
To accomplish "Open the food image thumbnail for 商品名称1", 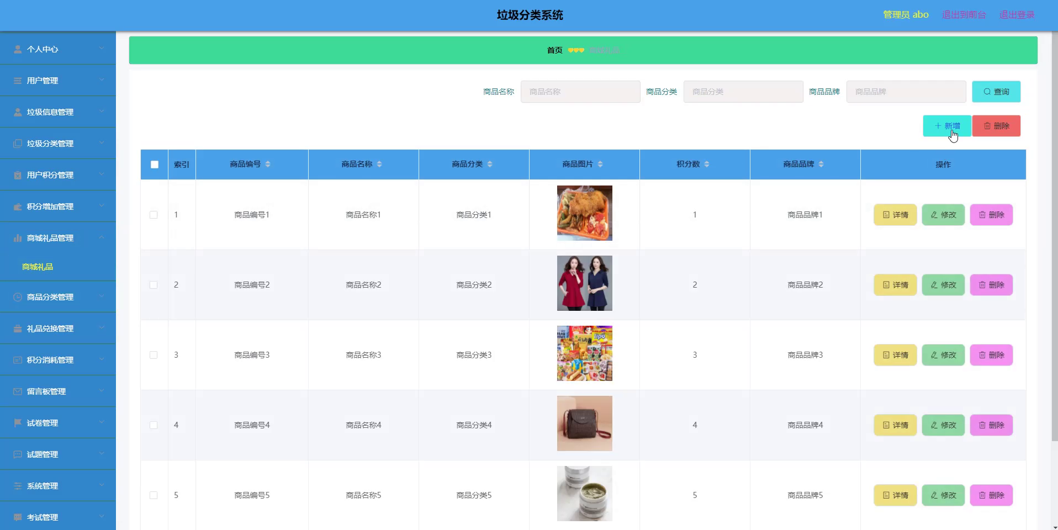I will (x=585, y=213).
